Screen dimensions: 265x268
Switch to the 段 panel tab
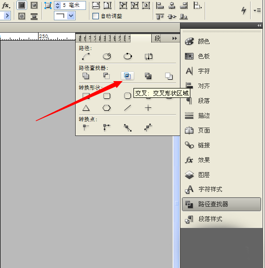coord(157,38)
